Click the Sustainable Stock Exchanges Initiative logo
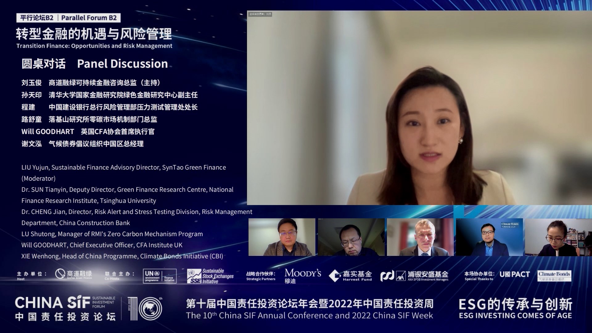The height and width of the screenshot is (333, 592). [210, 276]
